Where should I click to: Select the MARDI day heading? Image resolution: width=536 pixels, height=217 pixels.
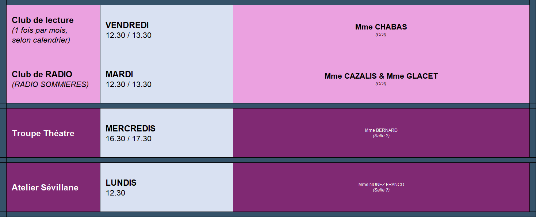pos(119,74)
